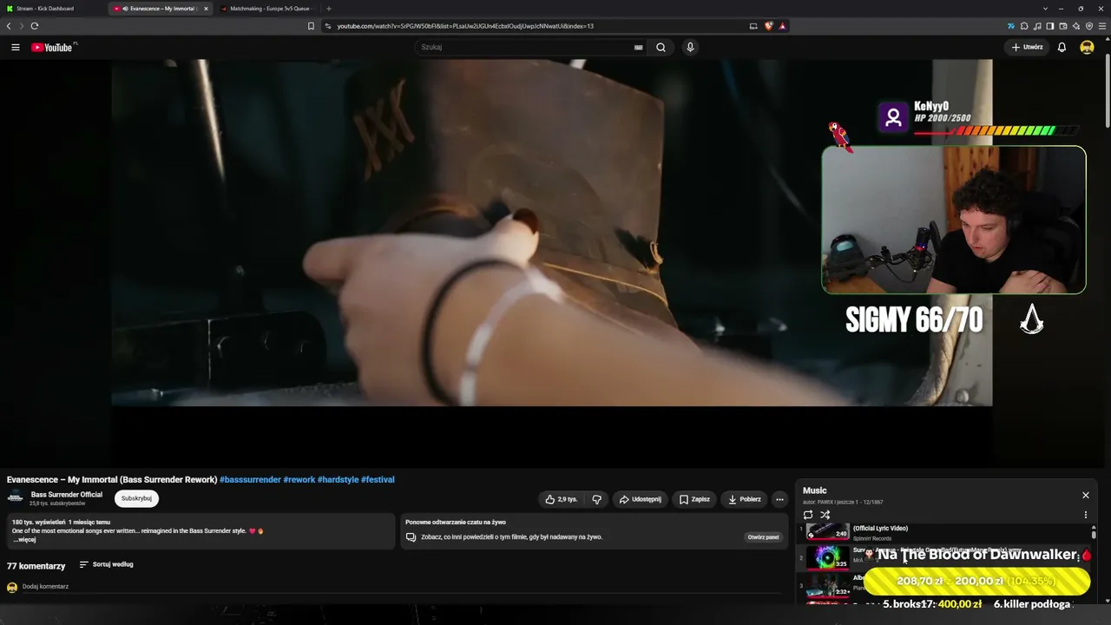
Task: Toggle playlist shuffle in Music panel
Action: [x=825, y=515]
